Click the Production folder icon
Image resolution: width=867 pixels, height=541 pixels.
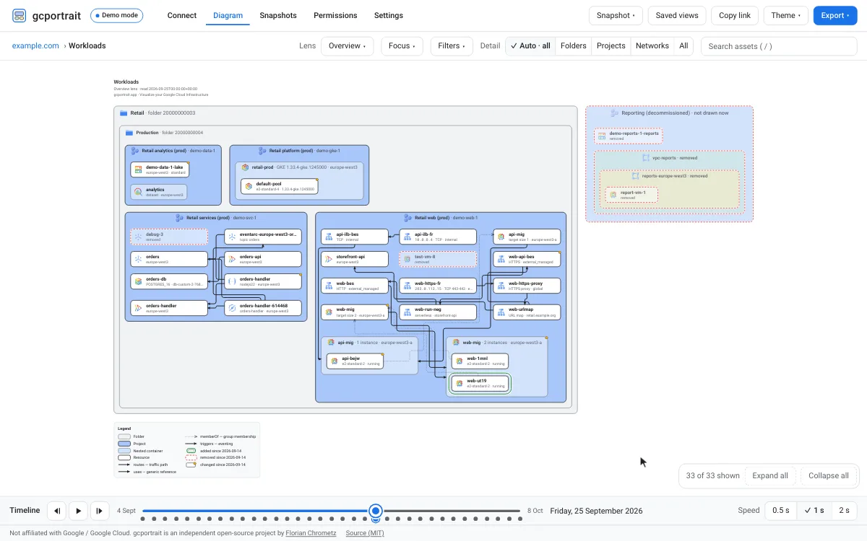pyautogui.click(x=129, y=133)
